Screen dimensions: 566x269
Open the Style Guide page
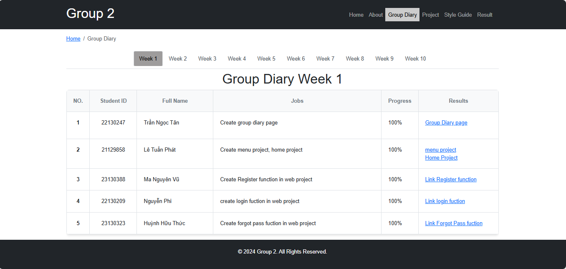coord(458,15)
